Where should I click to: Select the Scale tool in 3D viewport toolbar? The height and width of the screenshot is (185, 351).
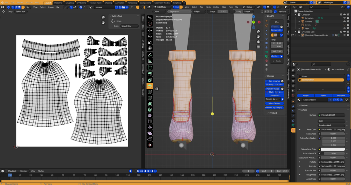point(150,42)
